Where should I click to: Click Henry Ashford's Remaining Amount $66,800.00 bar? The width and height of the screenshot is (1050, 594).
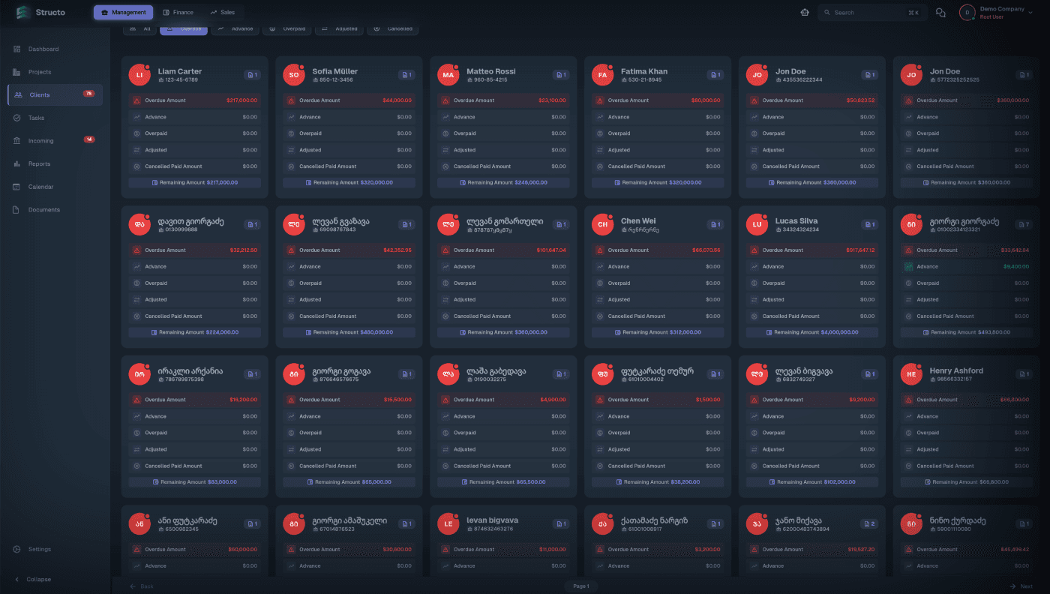click(x=967, y=481)
